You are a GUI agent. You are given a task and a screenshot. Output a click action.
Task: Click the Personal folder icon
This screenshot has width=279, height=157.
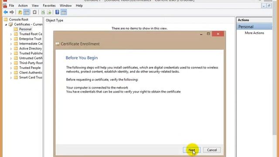tap(16, 29)
